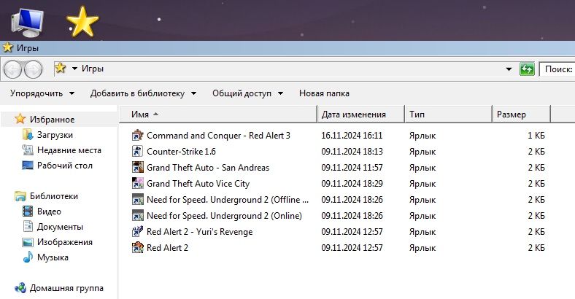The height and width of the screenshot is (299, 575).
Task: Select Need for Speed Underground 2 (Online) name
Action: tap(224, 216)
